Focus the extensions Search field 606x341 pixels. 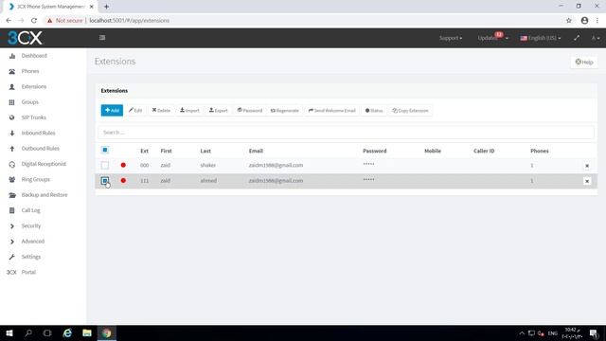click(x=346, y=133)
